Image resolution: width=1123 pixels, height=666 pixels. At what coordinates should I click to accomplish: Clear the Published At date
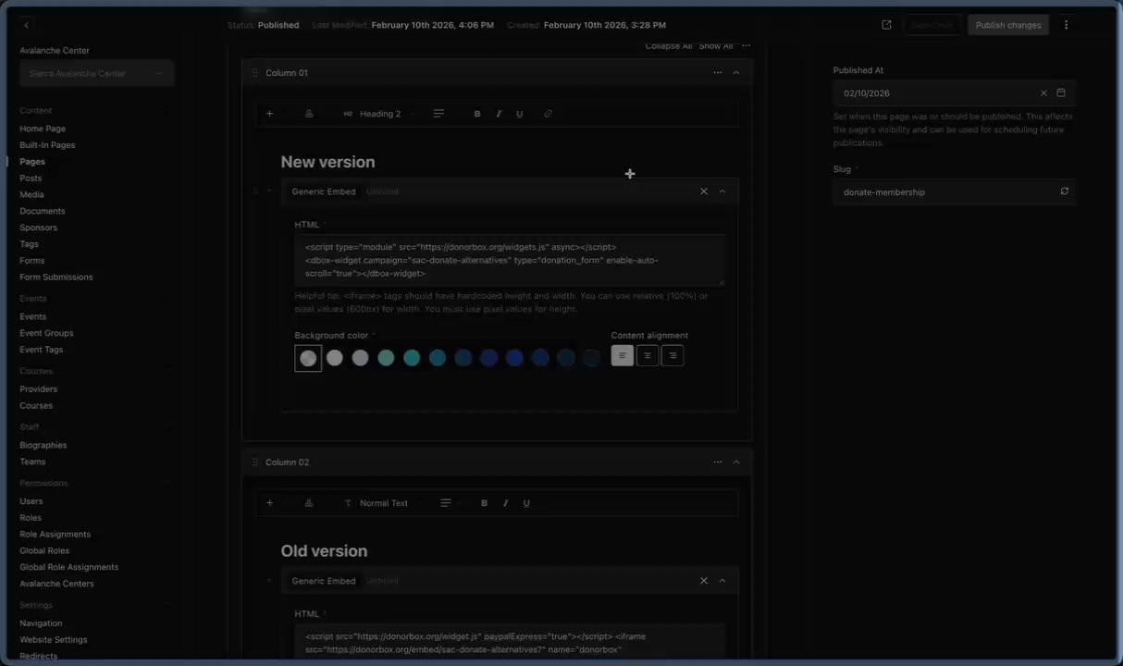1043,93
